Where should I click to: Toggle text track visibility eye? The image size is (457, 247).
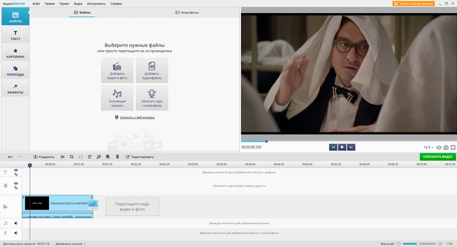[x=16, y=170]
